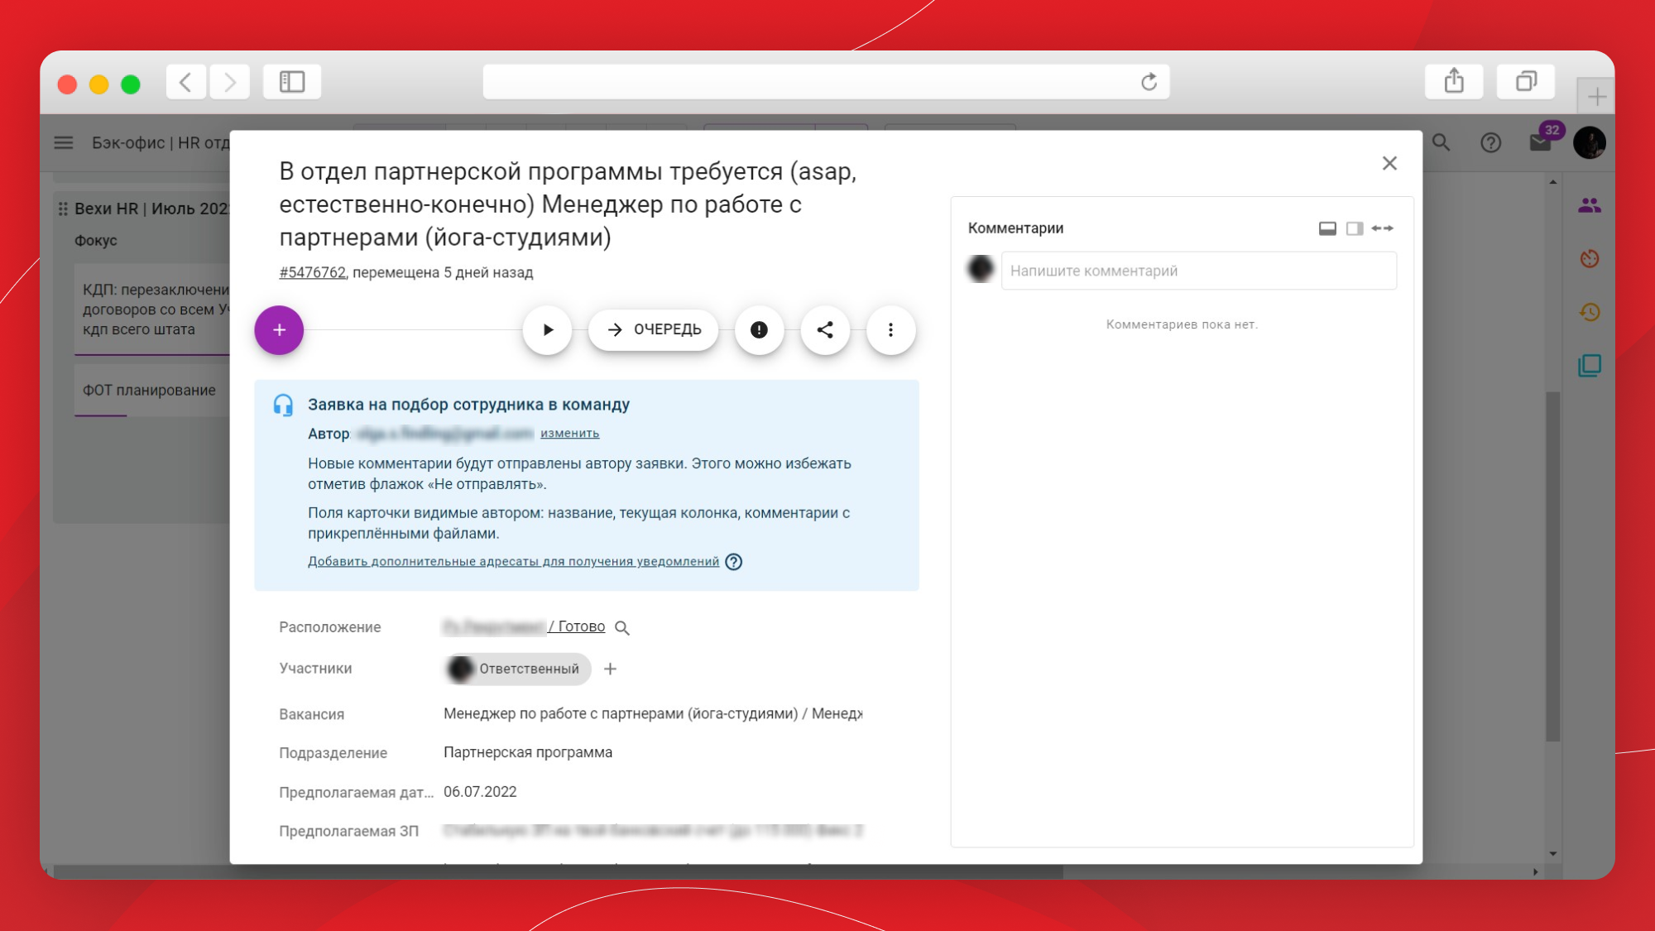Click the search magnifier in header
The height and width of the screenshot is (931, 1655).
[1442, 142]
